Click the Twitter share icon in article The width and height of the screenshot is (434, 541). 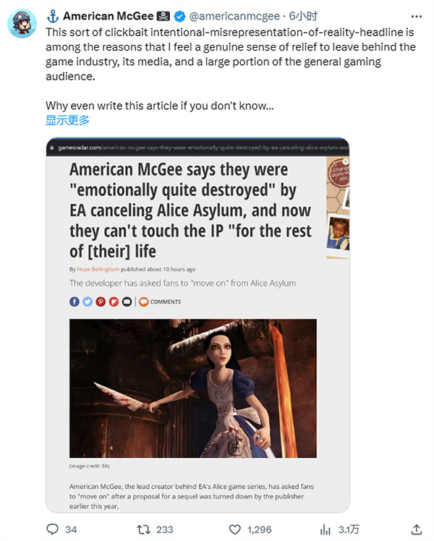point(88,302)
